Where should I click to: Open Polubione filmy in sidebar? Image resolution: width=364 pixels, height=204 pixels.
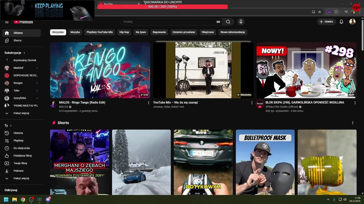[x=22, y=156]
